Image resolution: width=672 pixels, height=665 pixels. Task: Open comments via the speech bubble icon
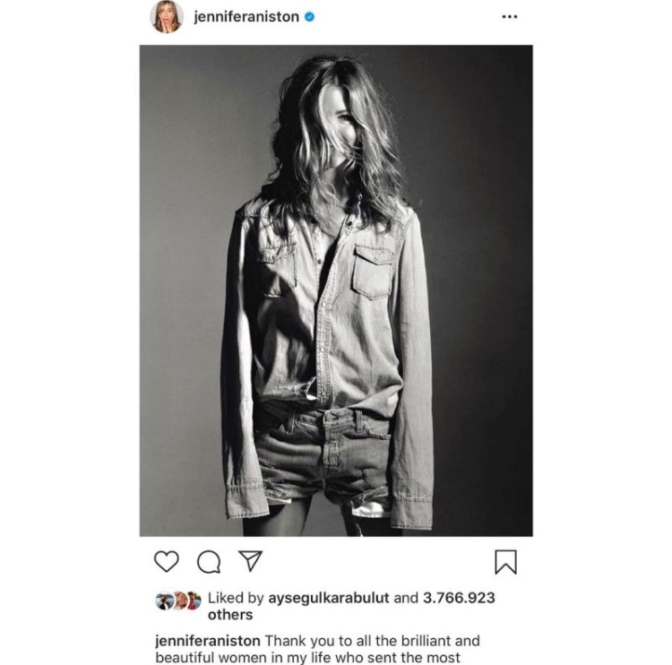click(209, 562)
